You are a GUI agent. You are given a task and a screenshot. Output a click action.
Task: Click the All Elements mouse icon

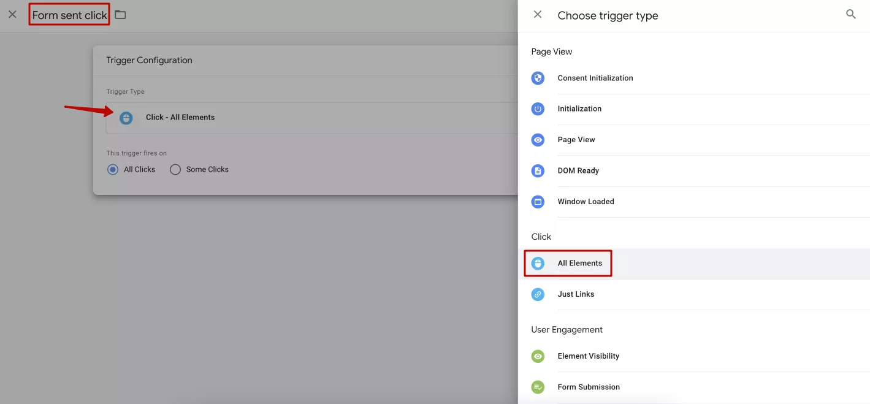pos(538,263)
